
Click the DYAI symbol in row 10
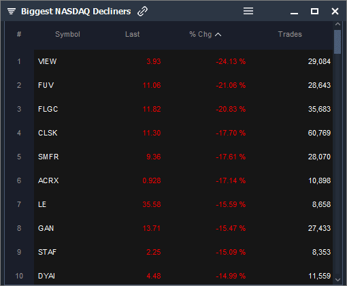pyautogui.click(x=46, y=276)
